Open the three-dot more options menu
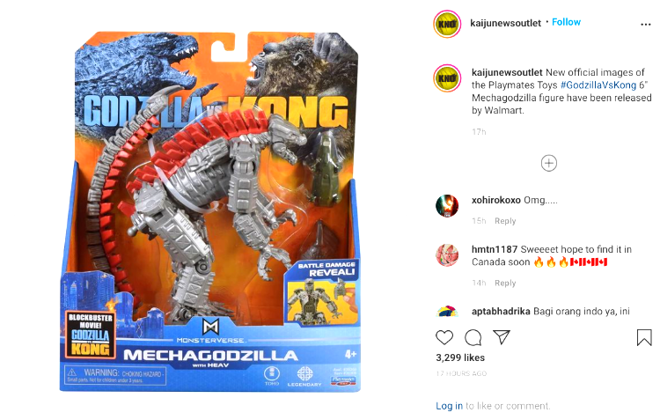660x420 pixels. [646, 25]
